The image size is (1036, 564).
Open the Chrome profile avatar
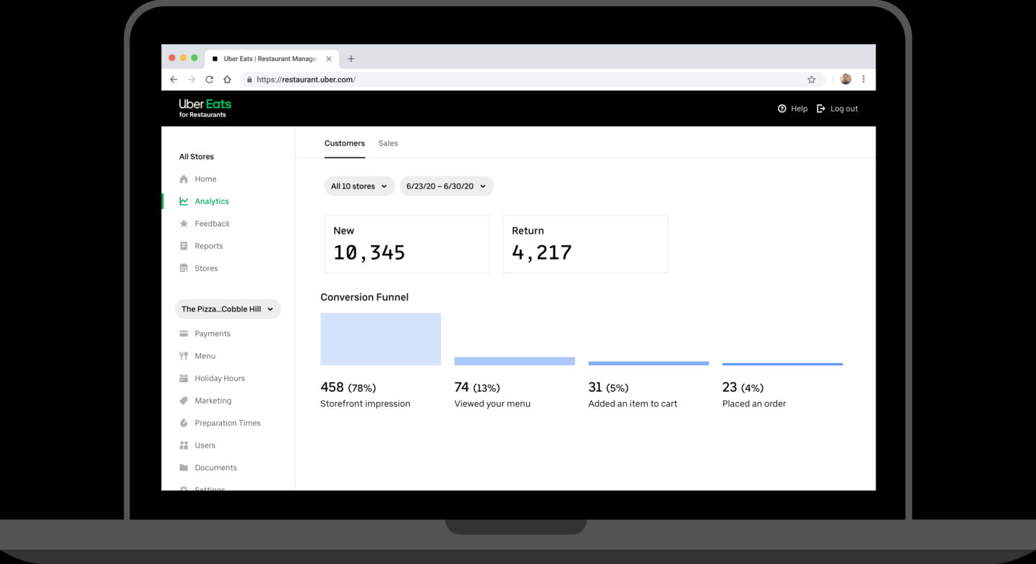[x=846, y=80]
